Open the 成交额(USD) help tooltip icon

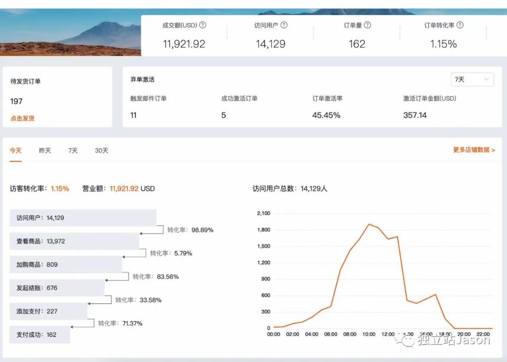pyautogui.click(x=202, y=26)
